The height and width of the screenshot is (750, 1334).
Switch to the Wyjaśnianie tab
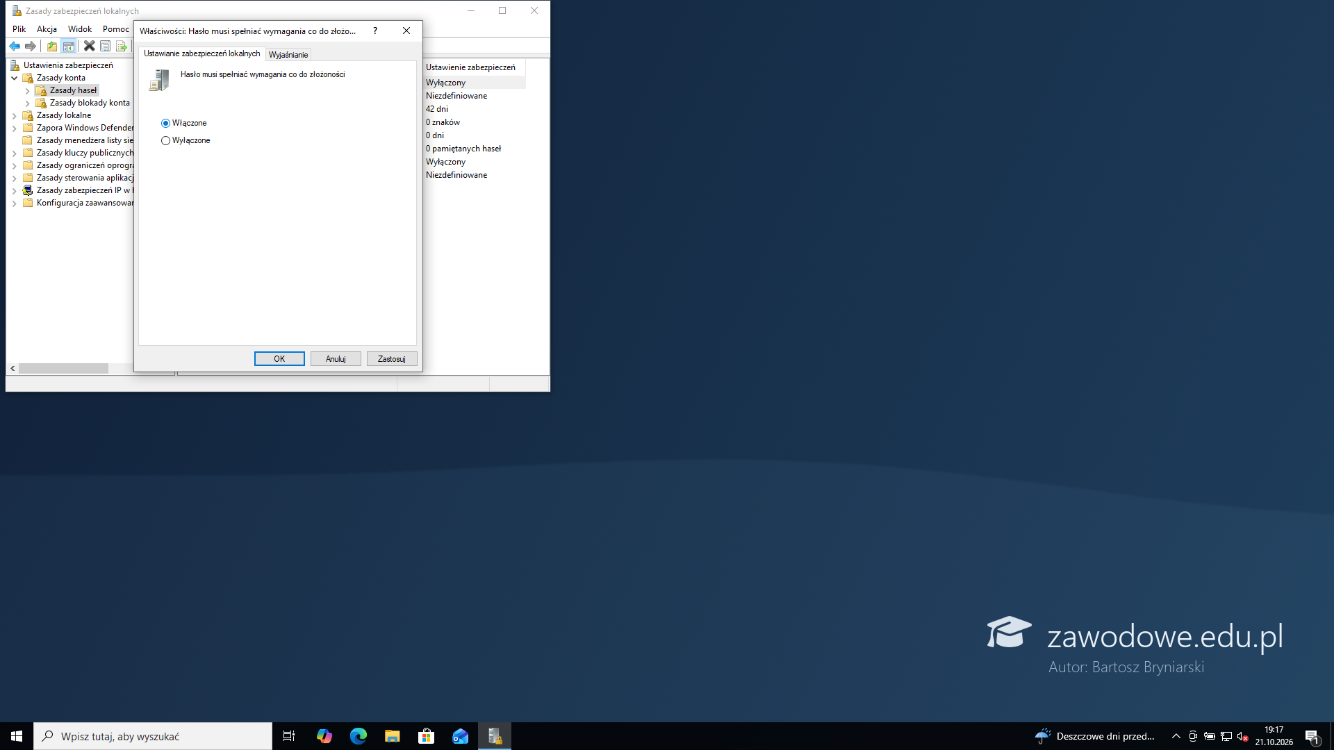coord(288,54)
